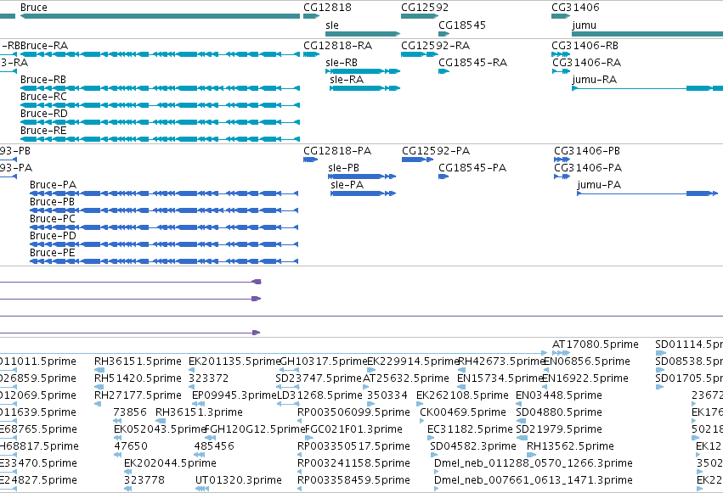Select the sle gene bar
Image resolution: width=723 pixels, height=493 pixels.
pos(363,34)
